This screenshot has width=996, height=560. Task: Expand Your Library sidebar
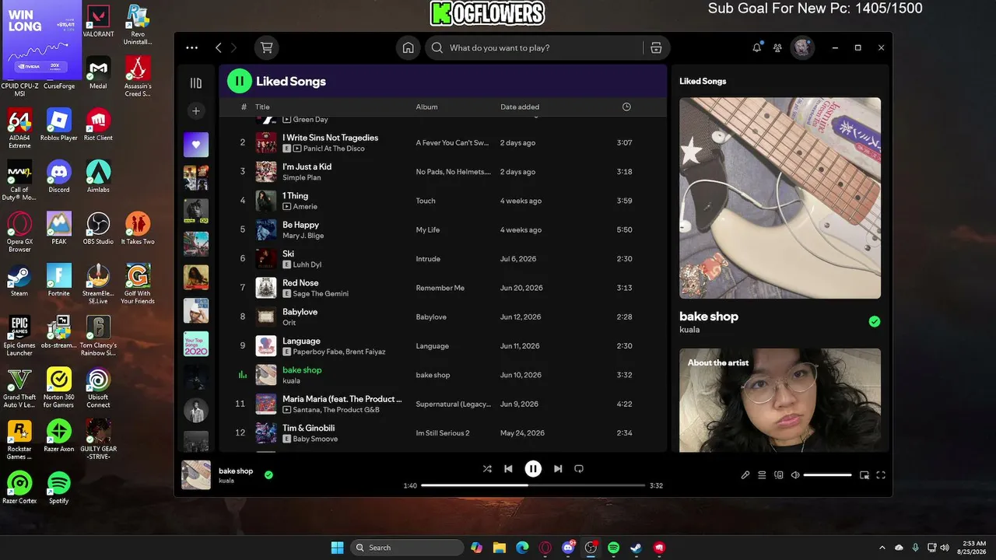(x=196, y=82)
